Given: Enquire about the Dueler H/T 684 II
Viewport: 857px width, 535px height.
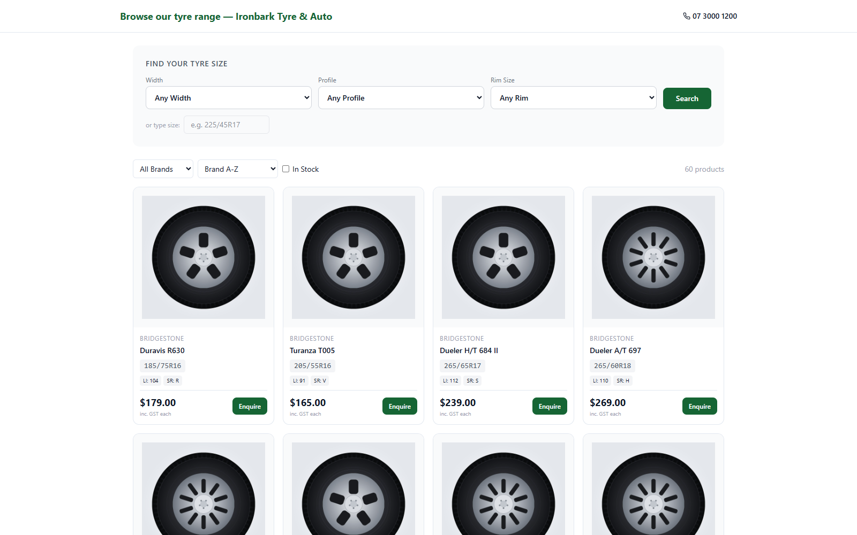Looking at the screenshot, I should (550, 407).
